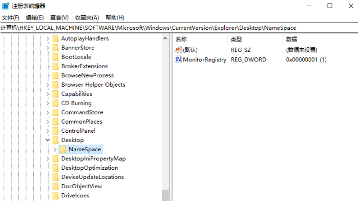Viewport: 359px width, 201px height.
Task: Open the 帮助(H) menu
Action: pyautogui.click(x=115, y=17)
